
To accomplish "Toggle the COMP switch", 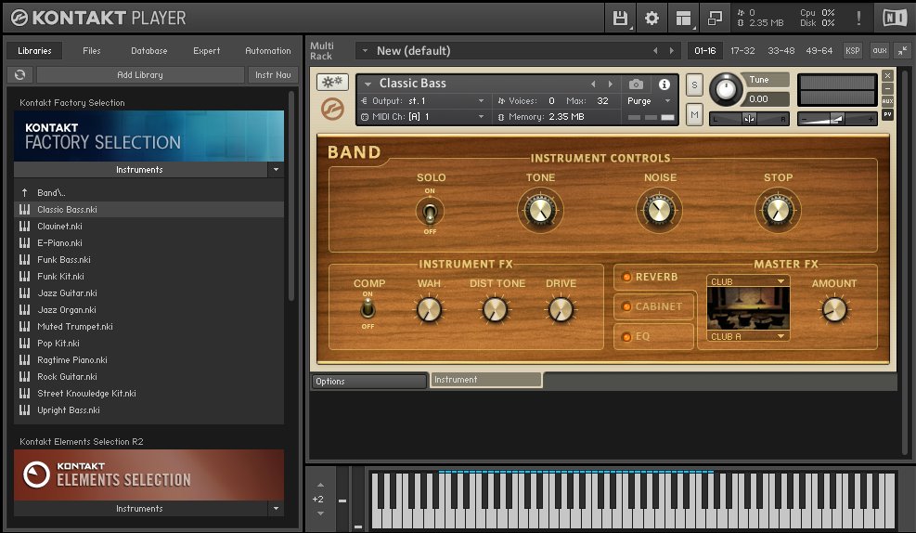I will tap(368, 309).
